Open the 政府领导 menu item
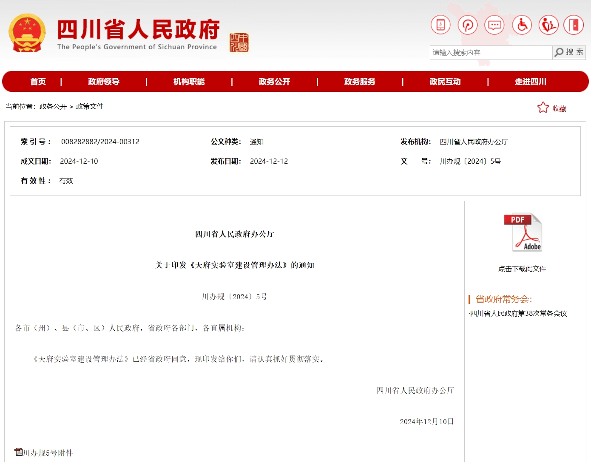Viewport: 591px width, 462px height. 104,82
